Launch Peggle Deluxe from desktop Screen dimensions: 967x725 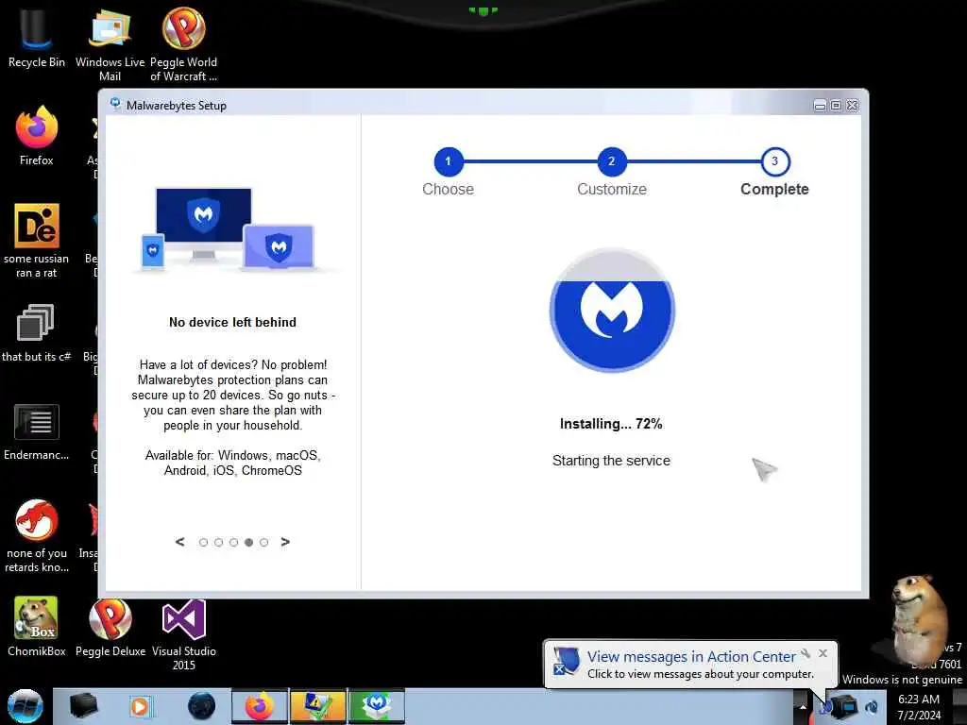point(110,627)
